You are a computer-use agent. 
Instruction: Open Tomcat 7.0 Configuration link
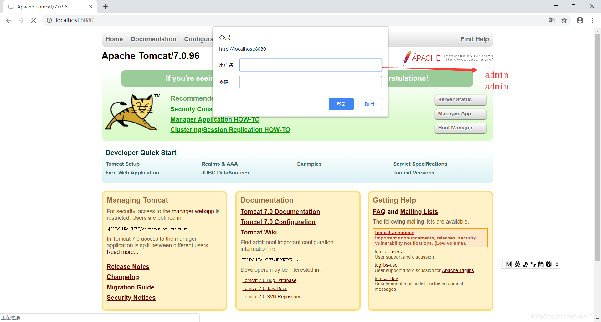(x=278, y=222)
